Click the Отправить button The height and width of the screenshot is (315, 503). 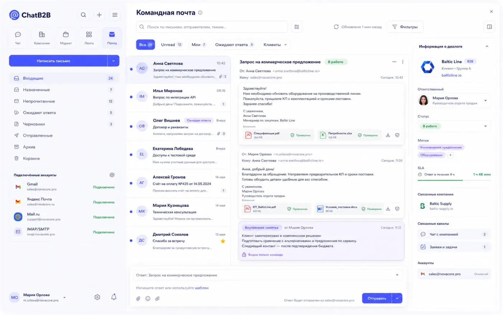[377, 298]
